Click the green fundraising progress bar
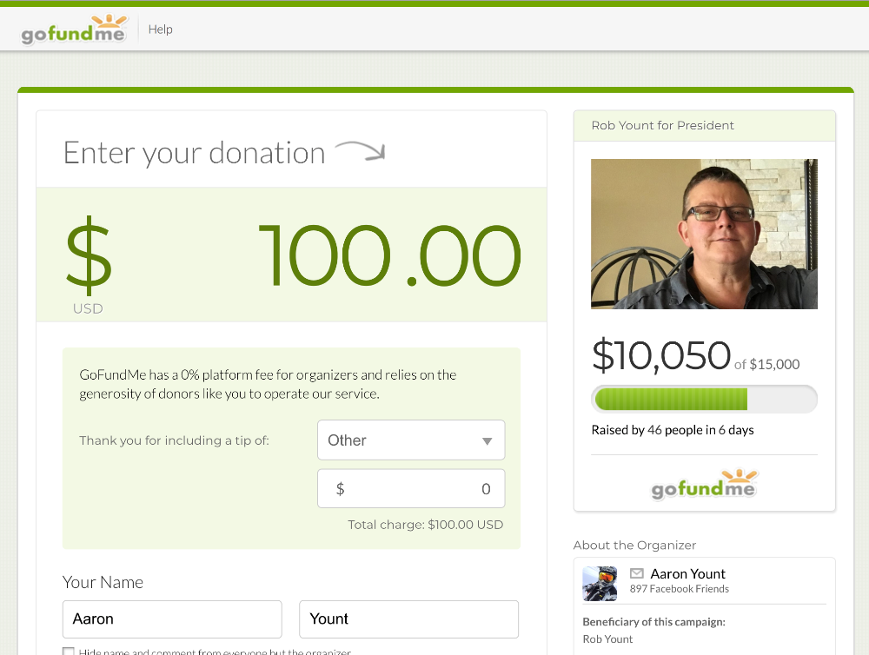 704,399
